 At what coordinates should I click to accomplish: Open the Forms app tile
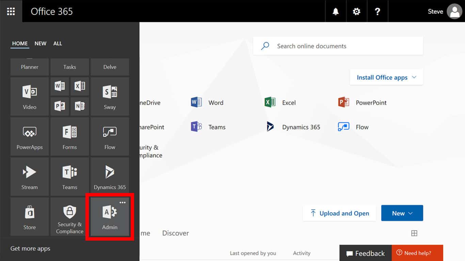click(70, 137)
